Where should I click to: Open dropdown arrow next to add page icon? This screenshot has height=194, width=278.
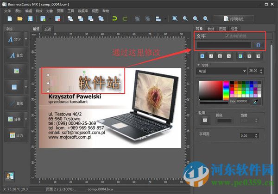(50, 19)
